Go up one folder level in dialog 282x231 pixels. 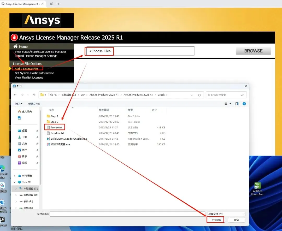point(34,95)
